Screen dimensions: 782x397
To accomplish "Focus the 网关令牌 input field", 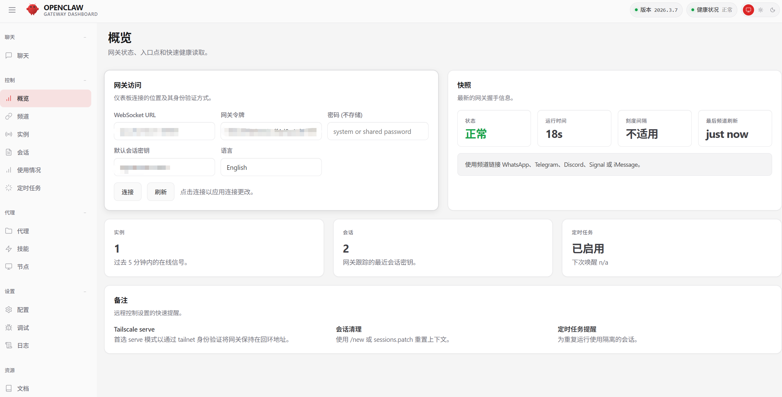I will click(271, 131).
